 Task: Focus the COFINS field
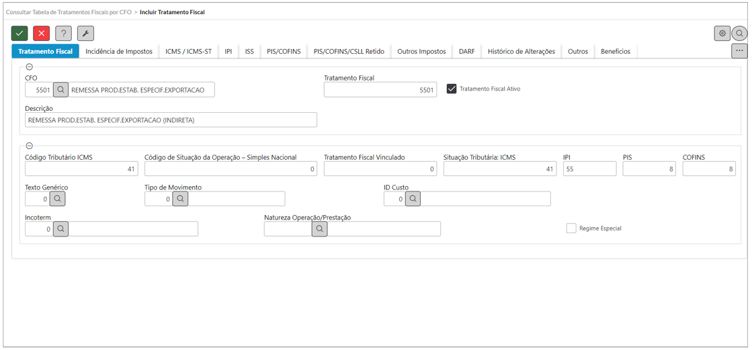[x=709, y=169]
